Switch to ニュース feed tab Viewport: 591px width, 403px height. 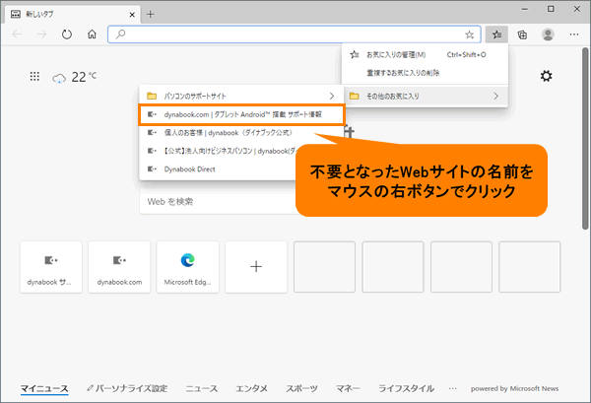point(202,388)
